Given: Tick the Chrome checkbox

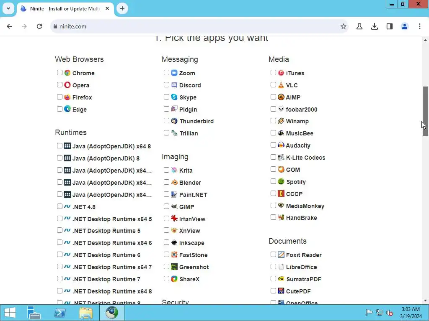Looking at the screenshot, I should 59,73.
